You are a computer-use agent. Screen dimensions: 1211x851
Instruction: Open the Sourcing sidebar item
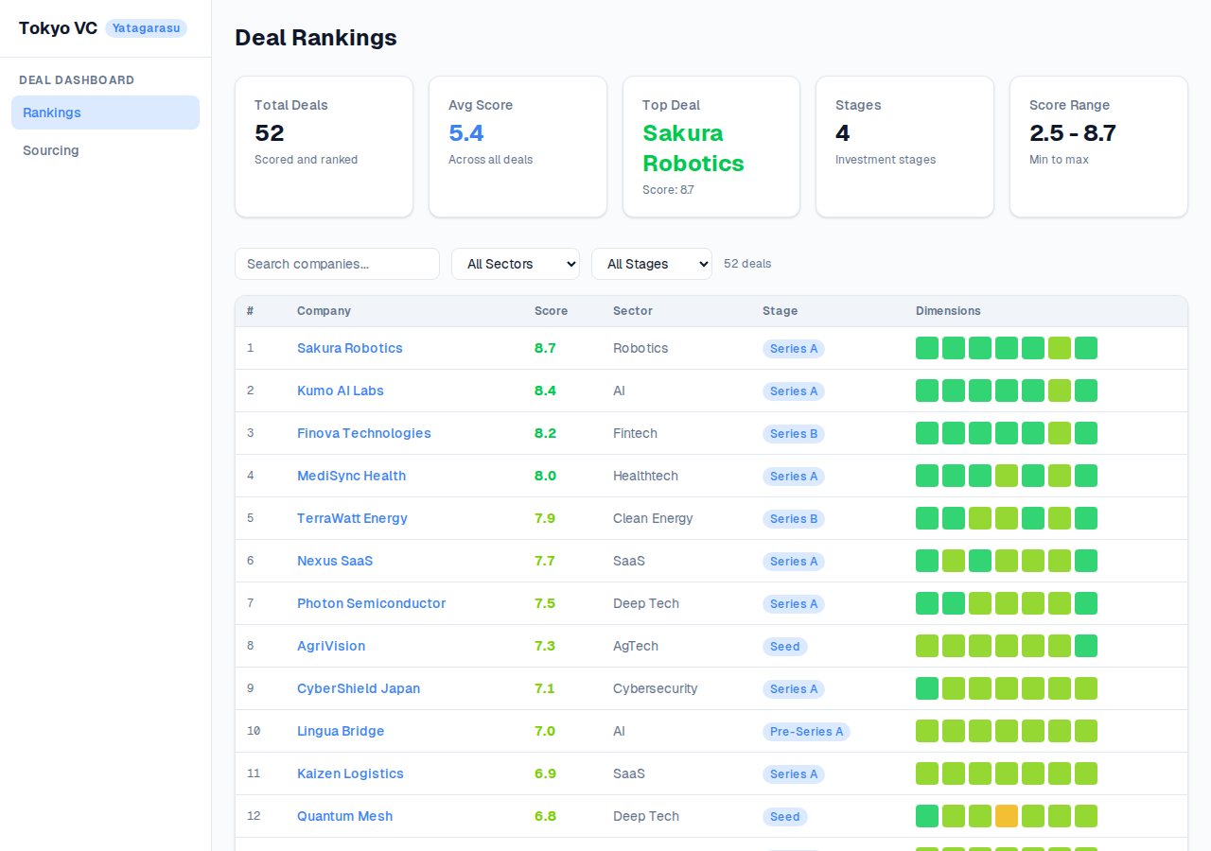click(x=105, y=150)
